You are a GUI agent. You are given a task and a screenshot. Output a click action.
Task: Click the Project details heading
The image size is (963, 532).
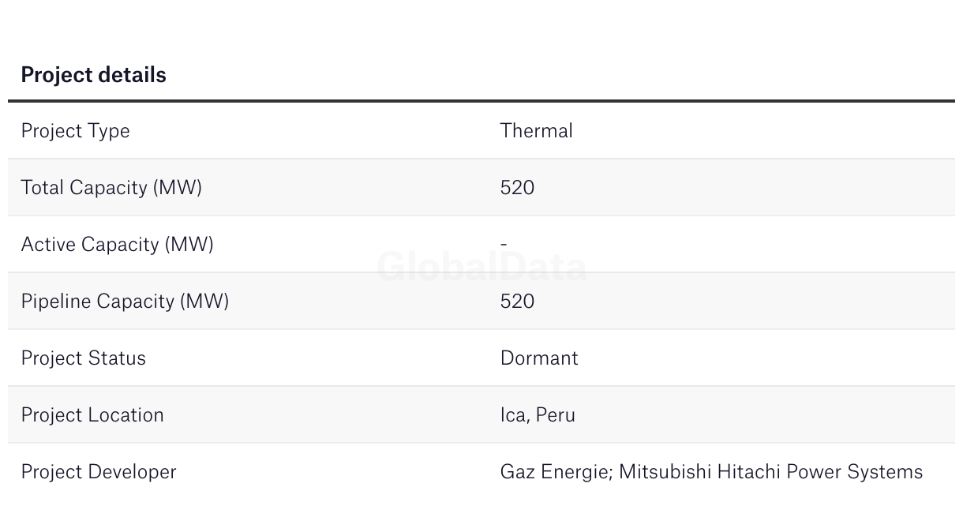[x=93, y=75]
